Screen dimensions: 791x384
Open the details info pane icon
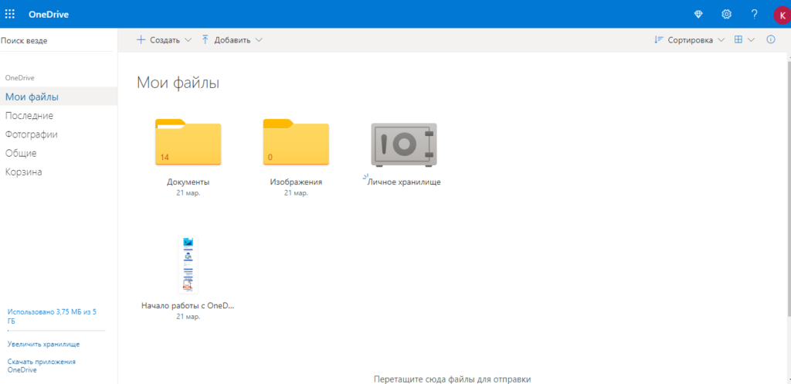[x=770, y=39]
